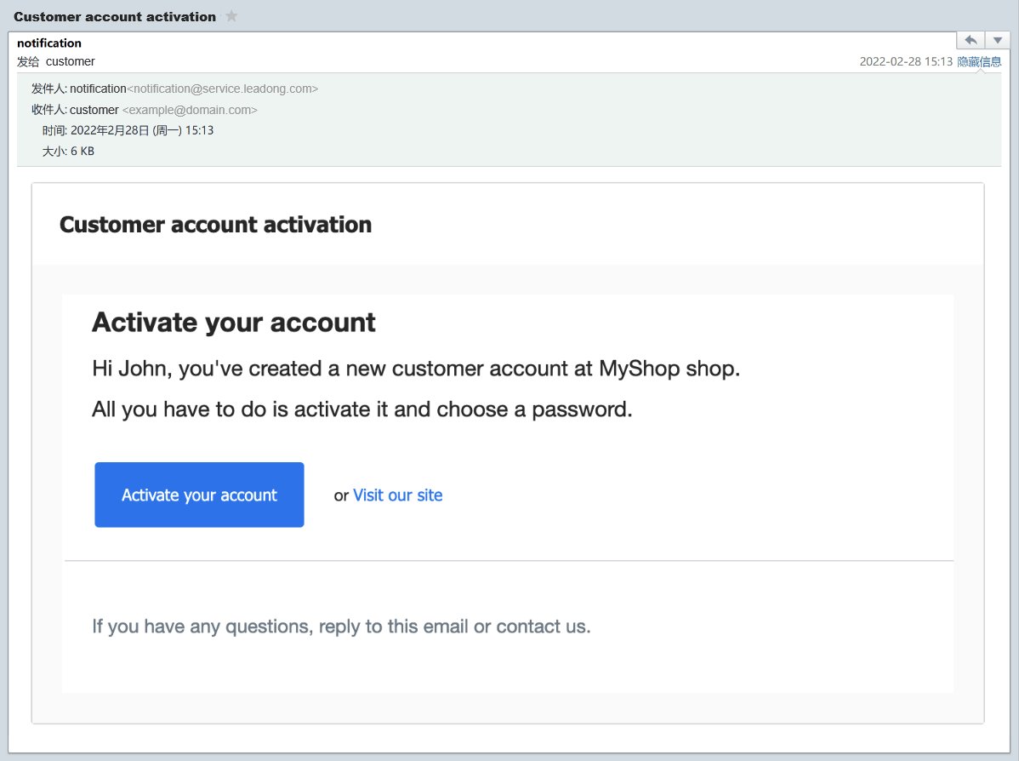Click the Hi John greeting paragraph
1019x761 pixels.
pos(415,369)
